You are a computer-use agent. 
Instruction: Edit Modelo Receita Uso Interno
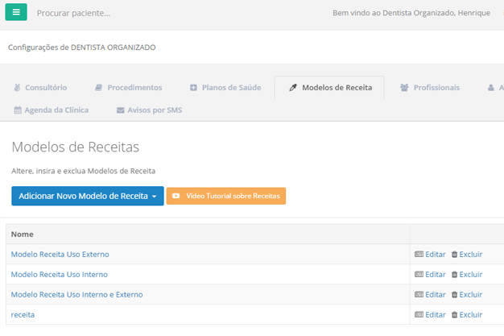coord(430,274)
